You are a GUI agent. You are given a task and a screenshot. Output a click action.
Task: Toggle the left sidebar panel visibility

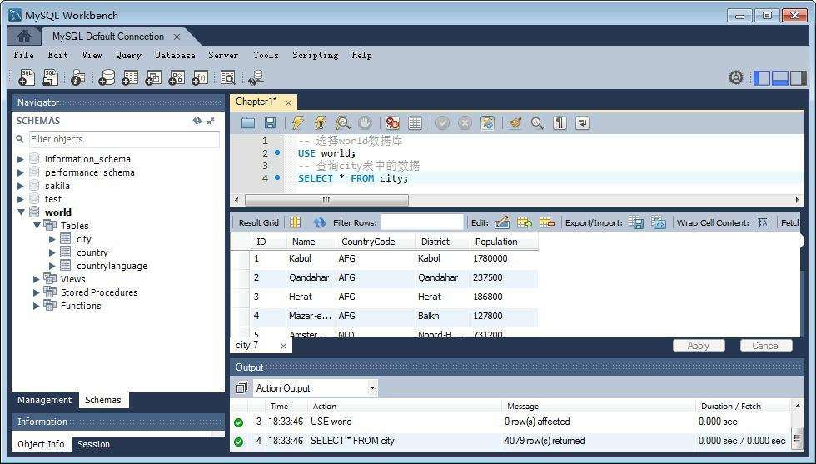coord(761,78)
